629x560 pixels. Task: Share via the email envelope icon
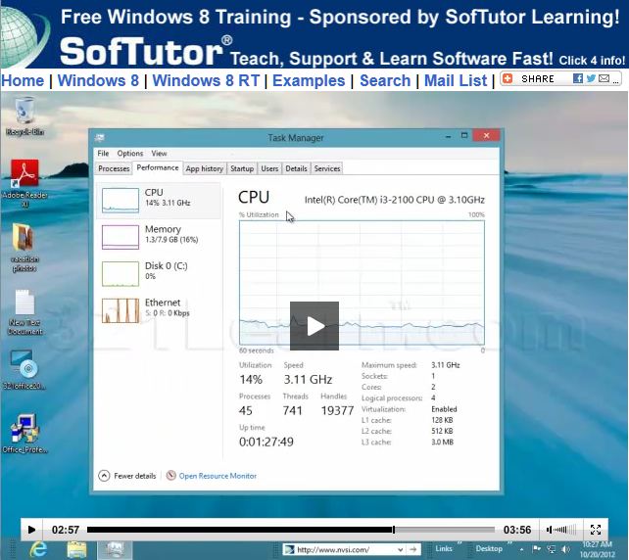click(x=604, y=78)
